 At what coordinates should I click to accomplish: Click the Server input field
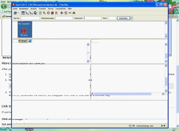click(x=30, y=18)
